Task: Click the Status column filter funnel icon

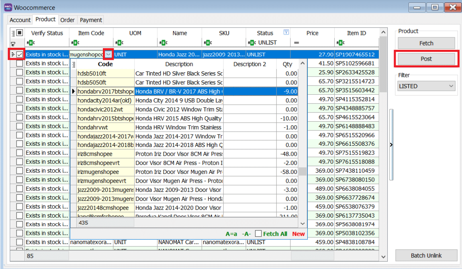Action: 286,33
